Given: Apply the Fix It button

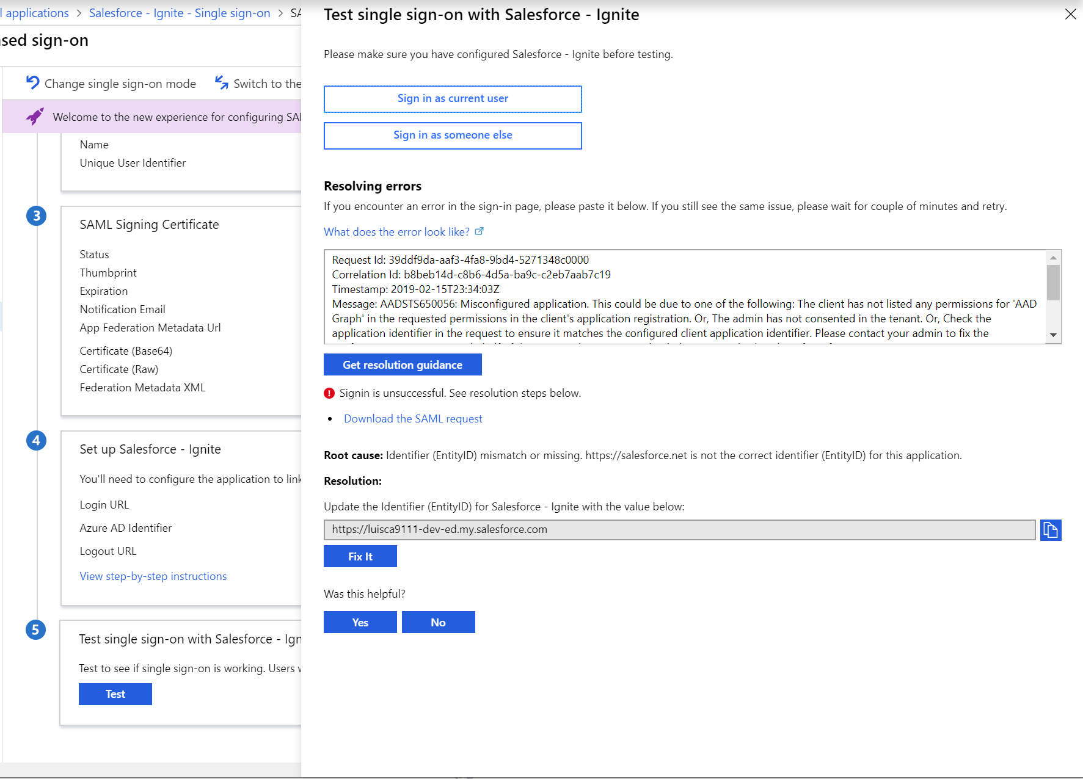Looking at the screenshot, I should pos(360,557).
